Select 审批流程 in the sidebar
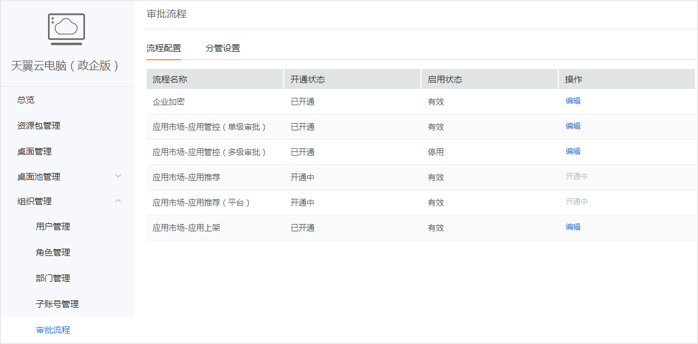Screen dimensions: 698x344 tap(53, 330)
